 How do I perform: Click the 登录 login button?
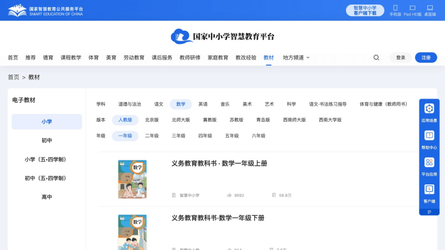click(400, 57)
